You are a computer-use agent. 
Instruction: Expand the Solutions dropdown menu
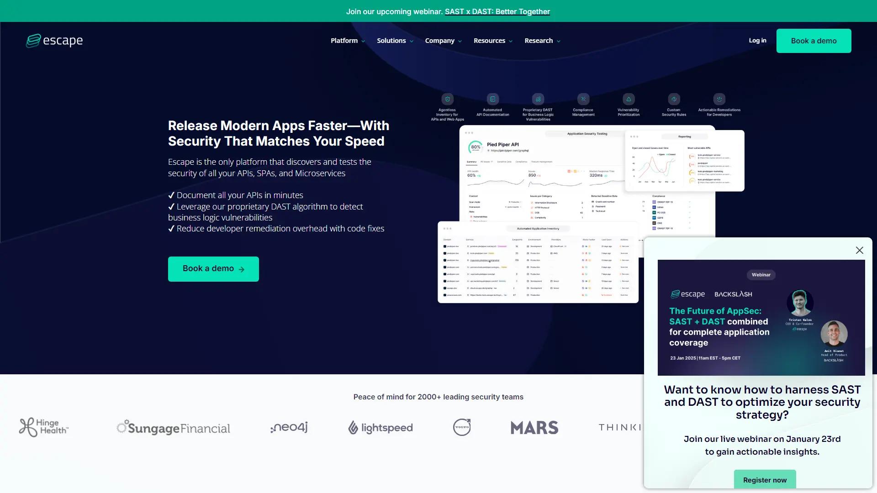point(395,41)
